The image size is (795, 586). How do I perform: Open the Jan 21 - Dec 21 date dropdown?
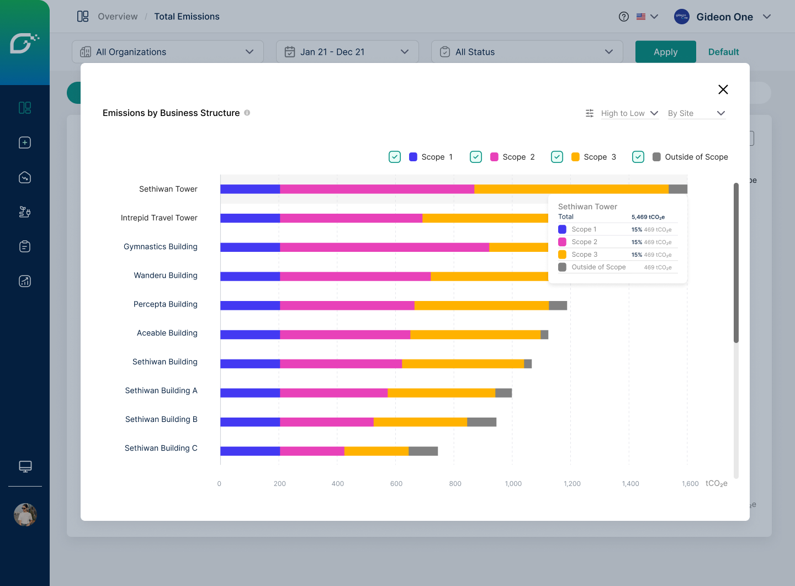click(347, 52)
